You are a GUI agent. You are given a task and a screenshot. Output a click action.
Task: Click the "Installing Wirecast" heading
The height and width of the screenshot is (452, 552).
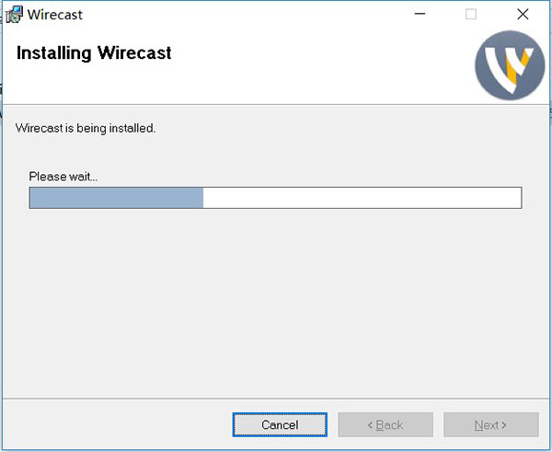pos(94,53)
